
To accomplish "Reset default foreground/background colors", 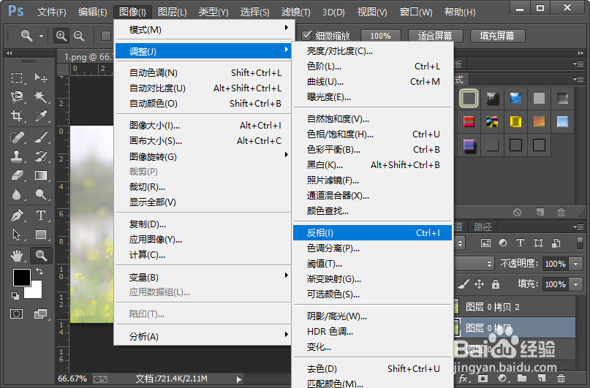I will 15,296.
